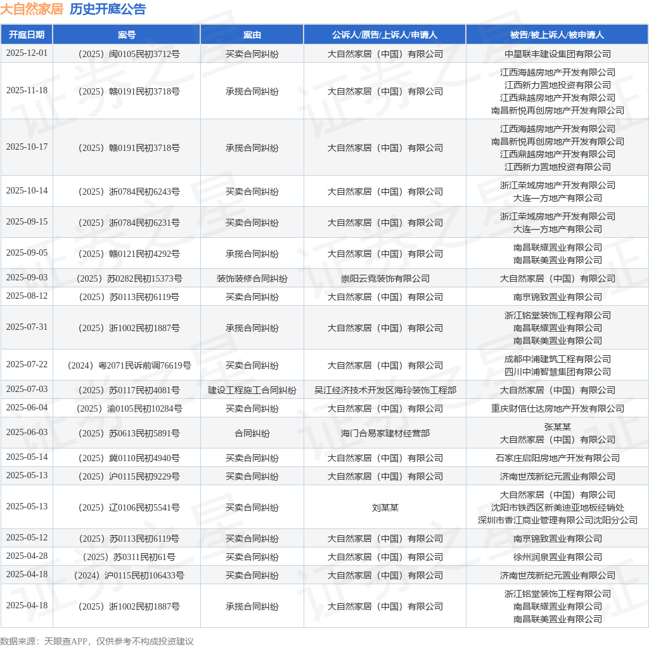Click defendant 张某某
The width and height of the screenshot is (649, 647).
click(558, 427)
